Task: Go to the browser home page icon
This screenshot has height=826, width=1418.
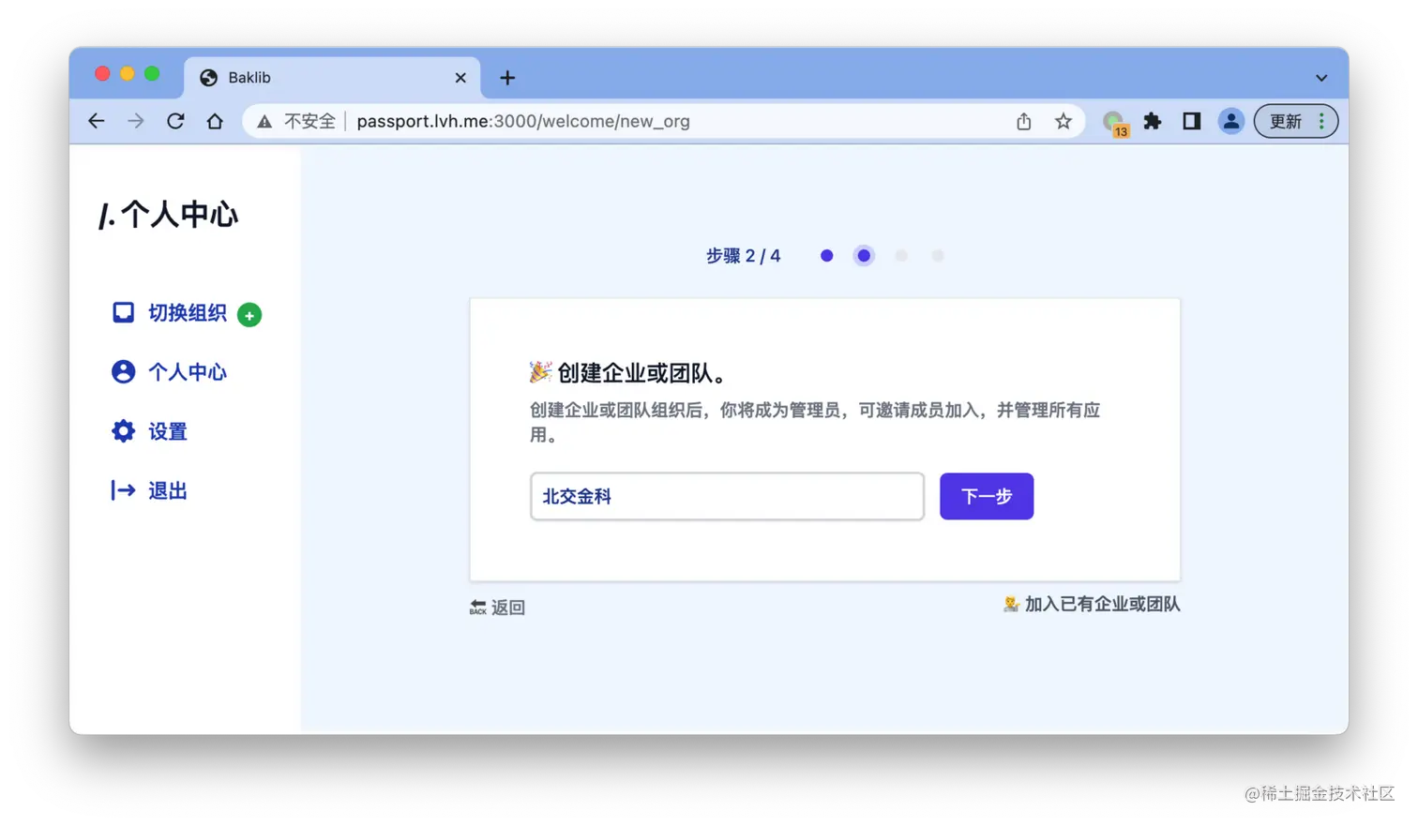Action: [x=215, y=121]
